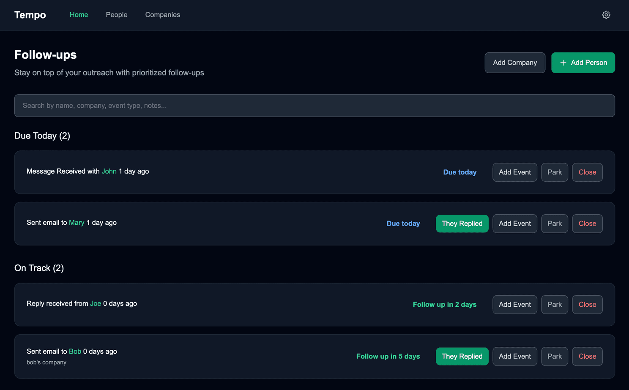This screenshot has height=390, width=629.
Task: Open settings via the gear icon
Action: pyautogui.click(x=606, y=15)
